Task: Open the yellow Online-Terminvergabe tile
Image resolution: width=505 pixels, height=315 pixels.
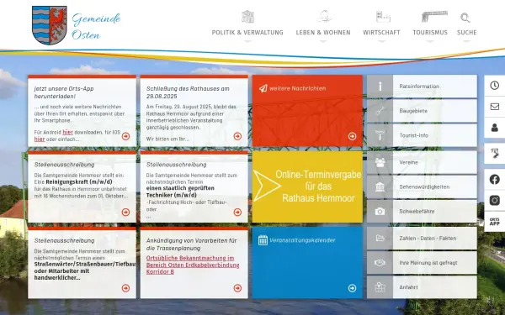Action: [307, 186]
